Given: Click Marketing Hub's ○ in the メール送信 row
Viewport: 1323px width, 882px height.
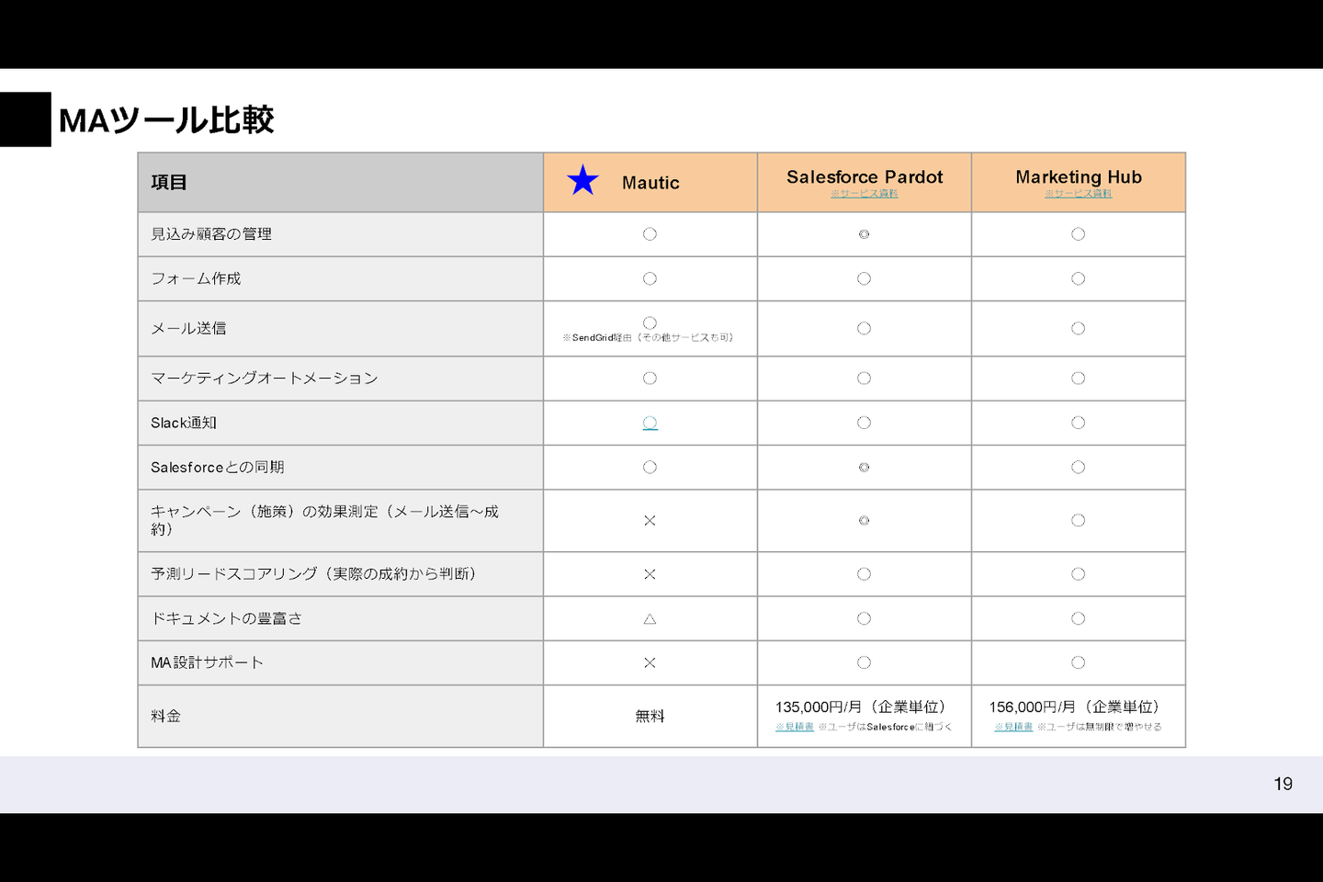Looking at the screenshot, I should click(1078, 328).
